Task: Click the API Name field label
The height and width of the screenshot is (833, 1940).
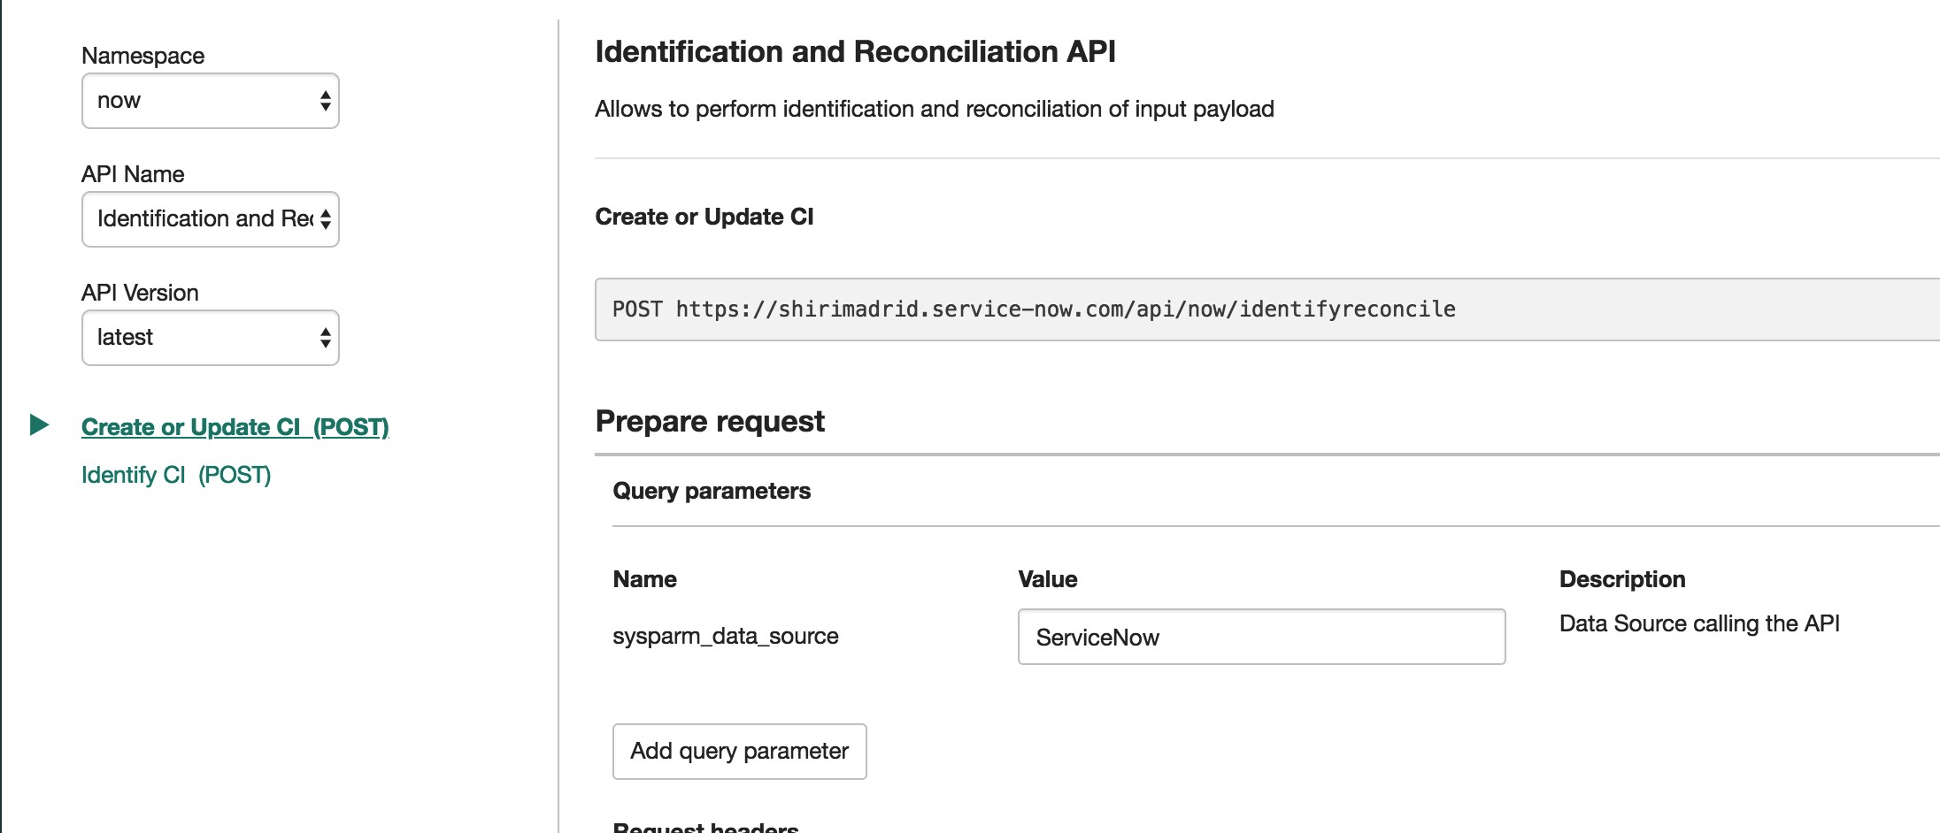Action: [x=133, y=174]
